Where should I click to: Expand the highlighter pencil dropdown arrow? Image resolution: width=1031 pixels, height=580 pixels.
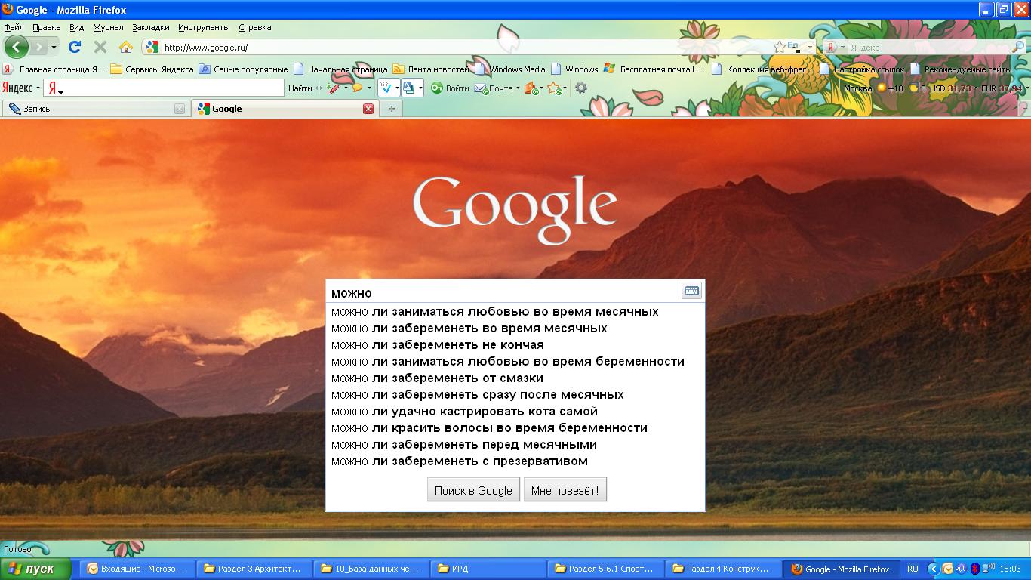pos(346,88)
